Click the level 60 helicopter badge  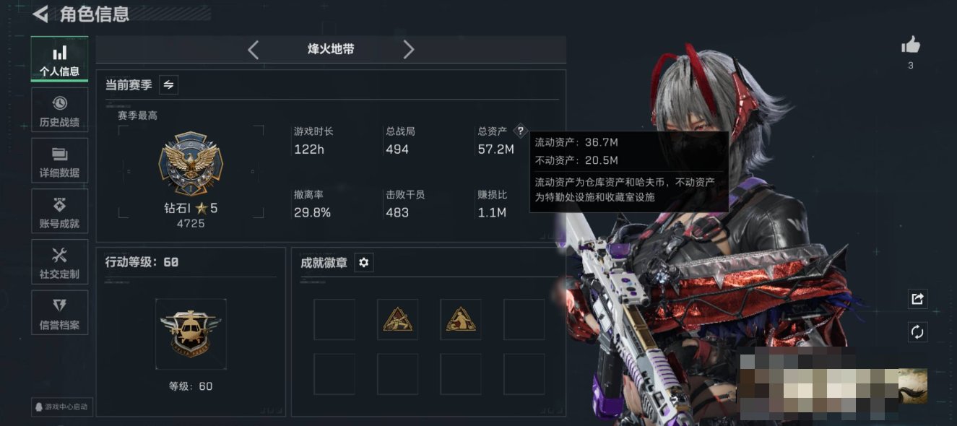[191, 334]
